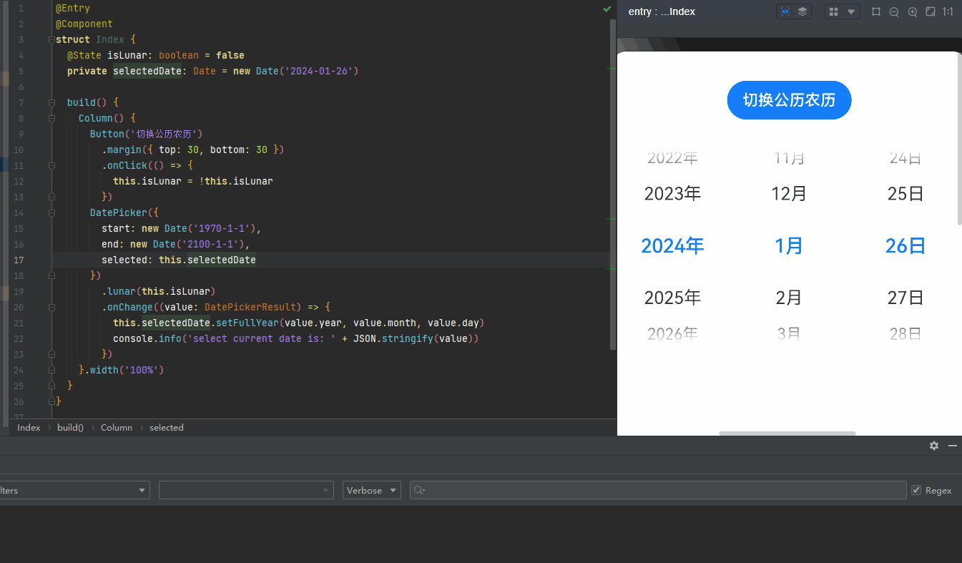The height and width of the screenshot is (563, 962).
Task: Click the faded 2022年 entry
Action: click(x=672, y=158)
